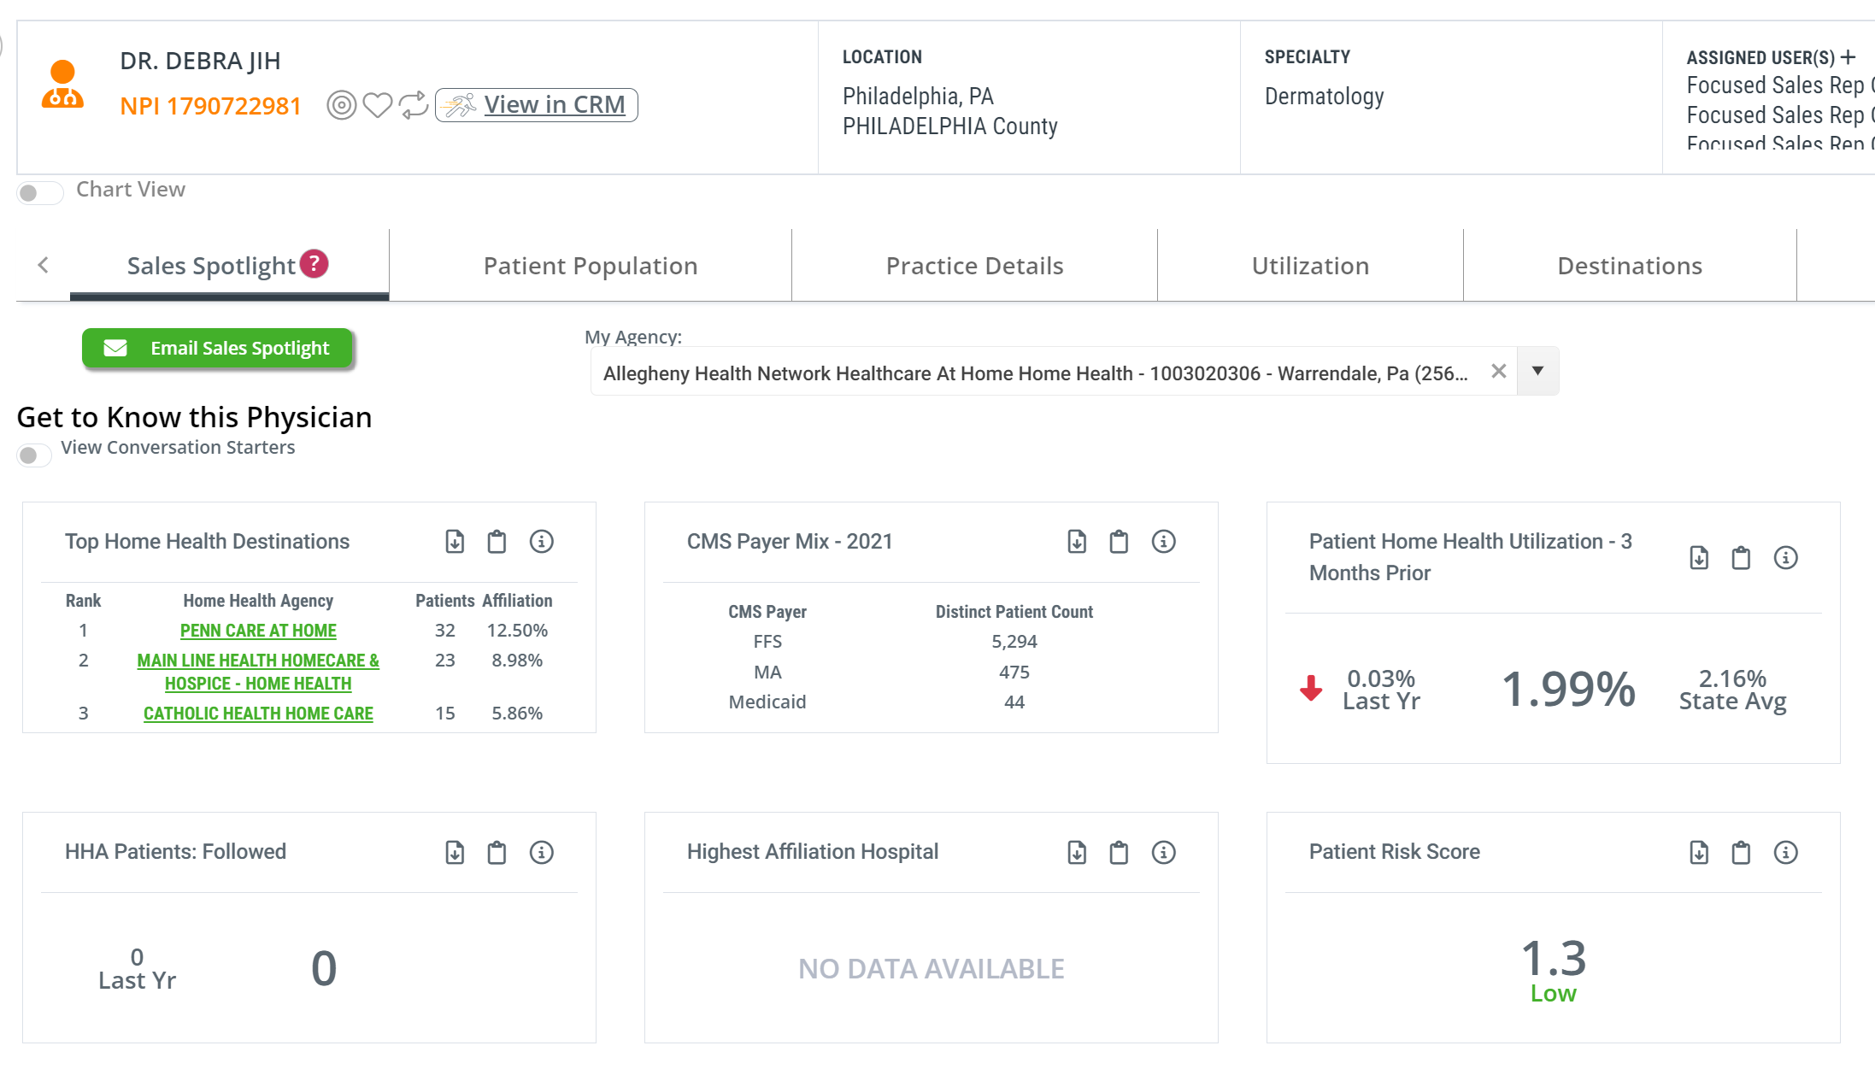
Task: Open PENN CARE AT HOME link
Action: 258,631
